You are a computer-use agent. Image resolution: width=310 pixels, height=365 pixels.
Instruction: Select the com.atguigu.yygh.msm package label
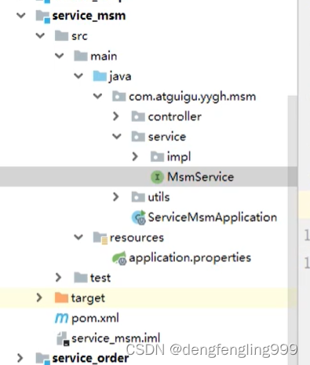[192, 97]
